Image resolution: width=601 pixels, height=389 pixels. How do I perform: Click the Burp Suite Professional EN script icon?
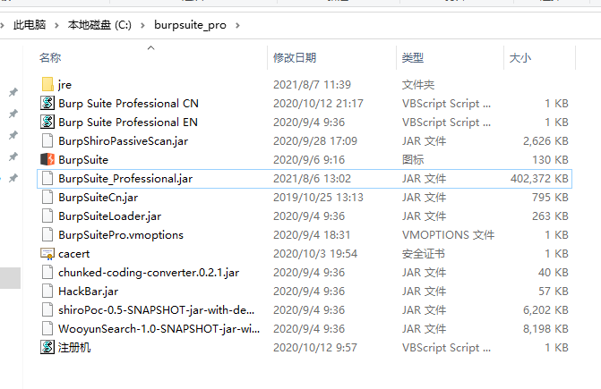(x=47, y=122)
